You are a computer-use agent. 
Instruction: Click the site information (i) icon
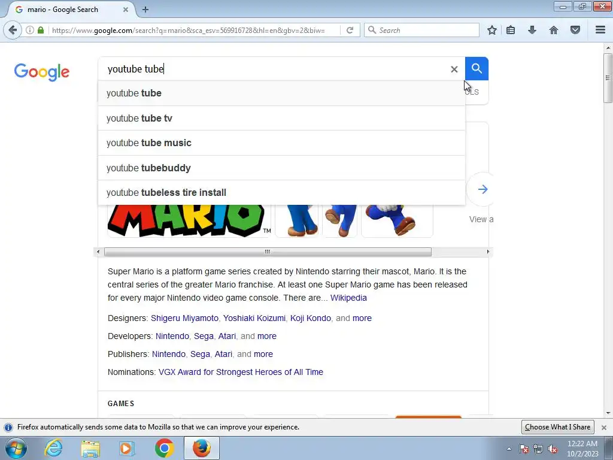[30, 30]
